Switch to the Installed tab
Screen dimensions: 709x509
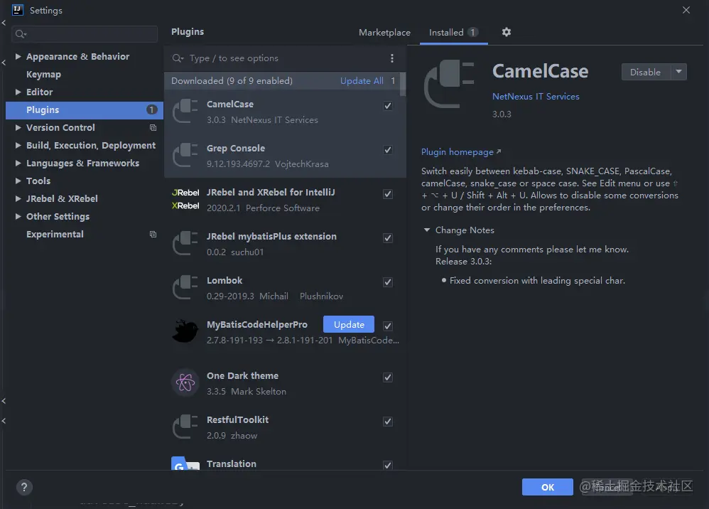[453, 33]
